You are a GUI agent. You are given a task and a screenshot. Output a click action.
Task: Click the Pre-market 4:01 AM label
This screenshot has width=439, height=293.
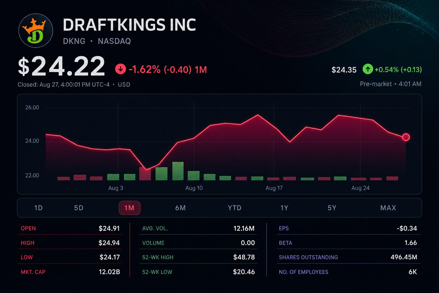390,84
